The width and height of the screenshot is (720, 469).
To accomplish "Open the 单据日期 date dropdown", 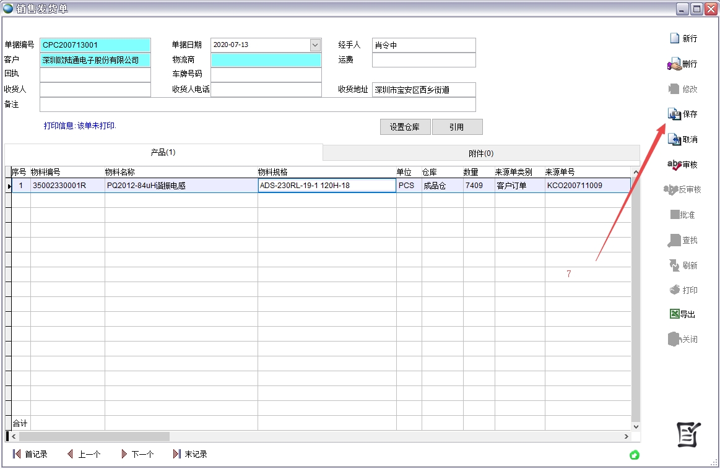I will coord(316,45).
